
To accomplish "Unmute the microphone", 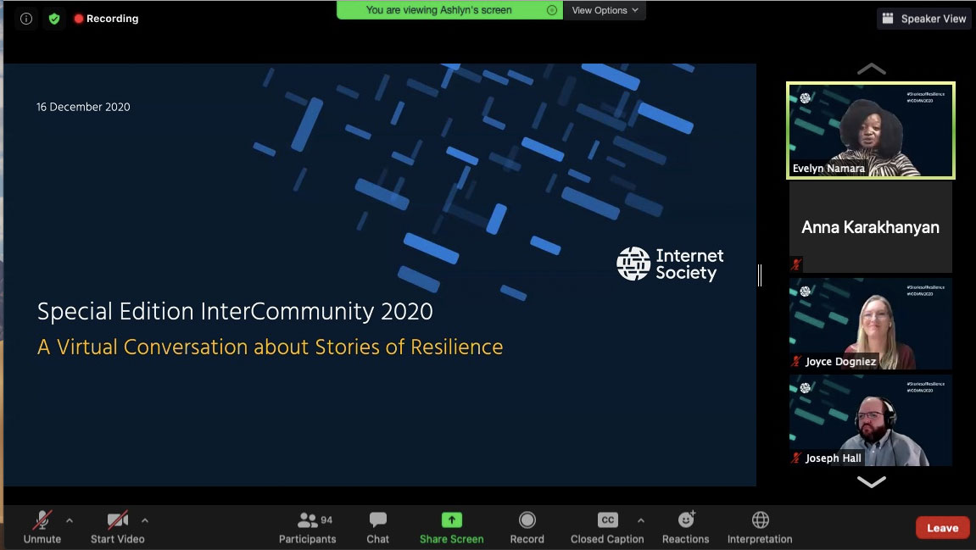I will pyautogui.click(x=42, y=527).
